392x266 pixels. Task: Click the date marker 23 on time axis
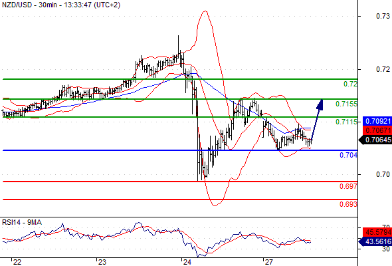point(102,262)
